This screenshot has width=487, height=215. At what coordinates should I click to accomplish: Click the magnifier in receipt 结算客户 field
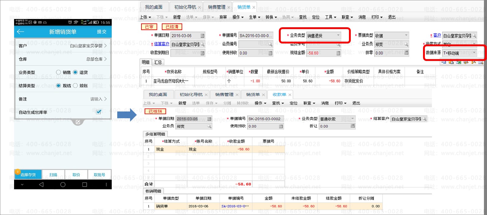pyautogui.click(x=424, y=119)
